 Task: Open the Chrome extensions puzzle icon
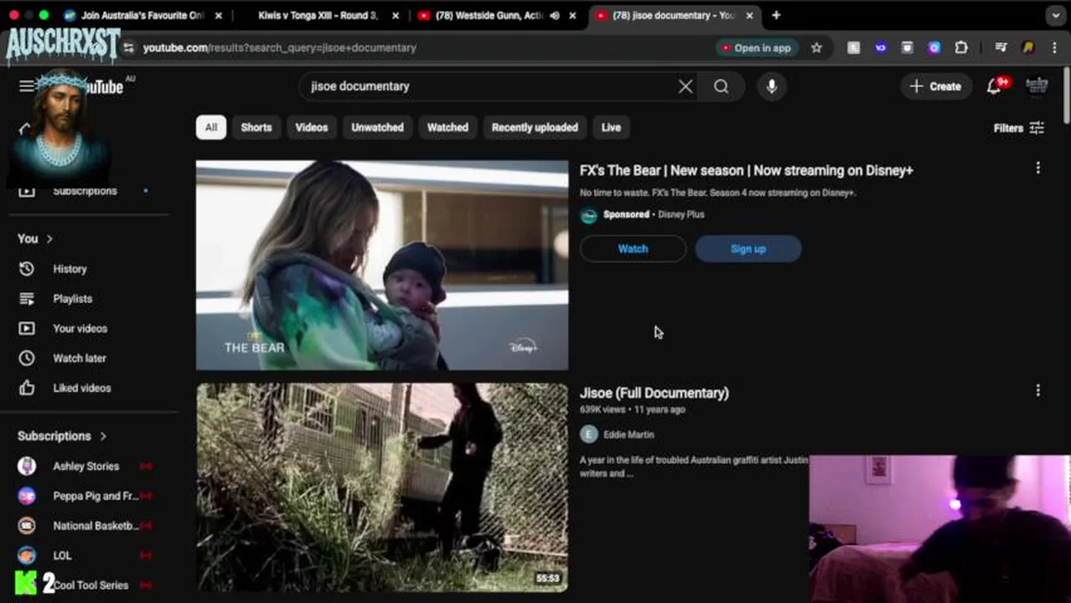(961, 48)
